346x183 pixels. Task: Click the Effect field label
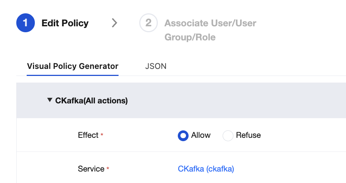88,135
